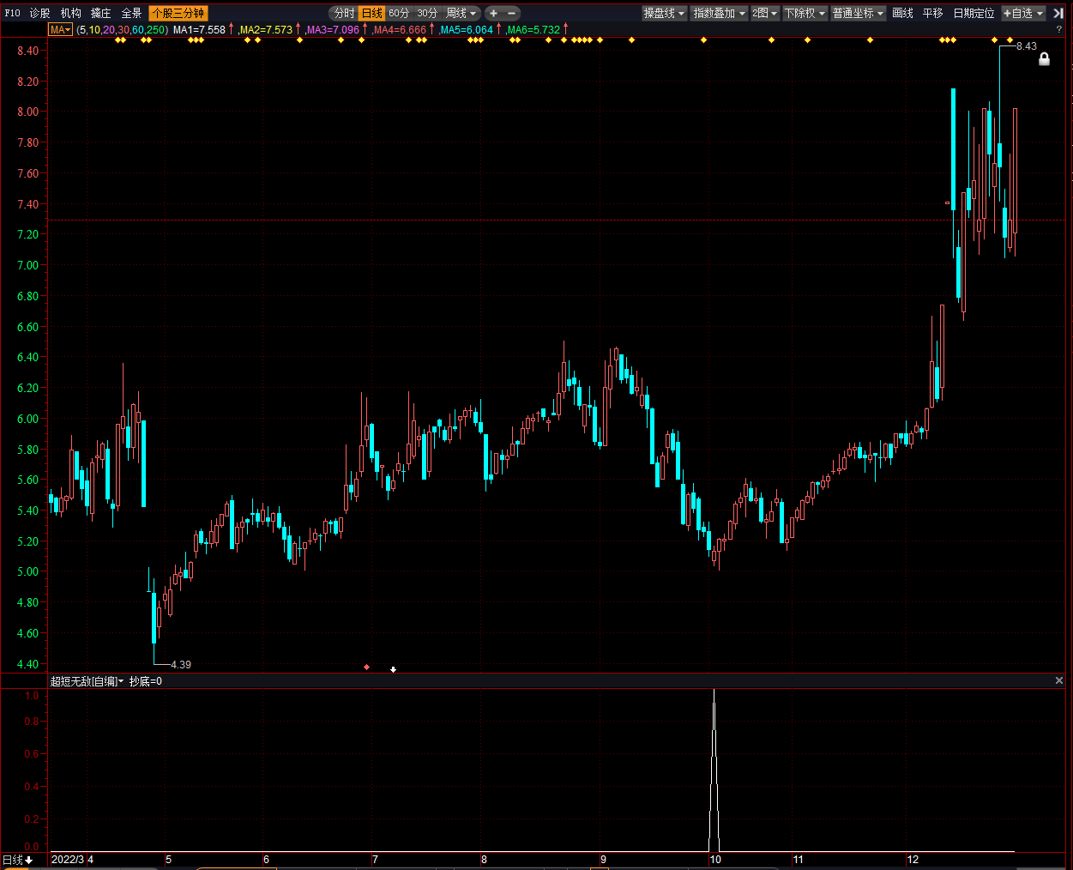Activate the 平移 pan mode
Viewport: 1073px width, 870px height.
point(933,14)
